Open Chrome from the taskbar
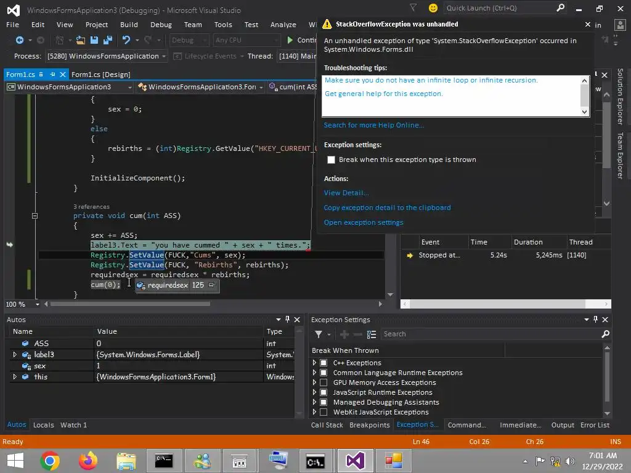 pyautogui.click(x=50, y=461)
